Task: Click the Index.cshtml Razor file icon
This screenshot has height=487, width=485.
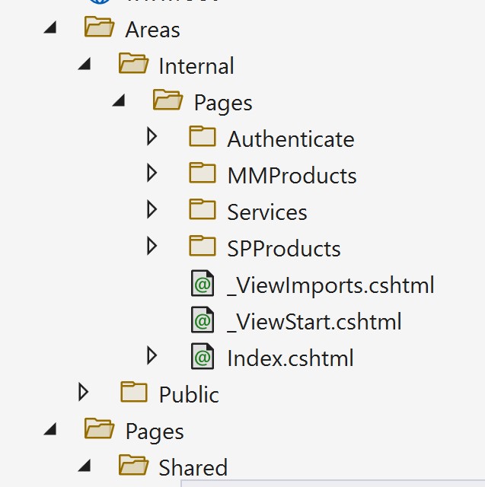Action: tap(203, 356)
